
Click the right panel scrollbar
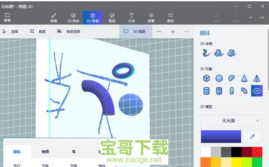268,60
